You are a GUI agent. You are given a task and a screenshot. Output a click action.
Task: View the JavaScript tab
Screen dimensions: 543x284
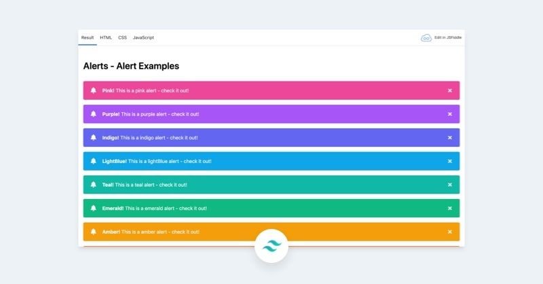click(x=143, y=38)
